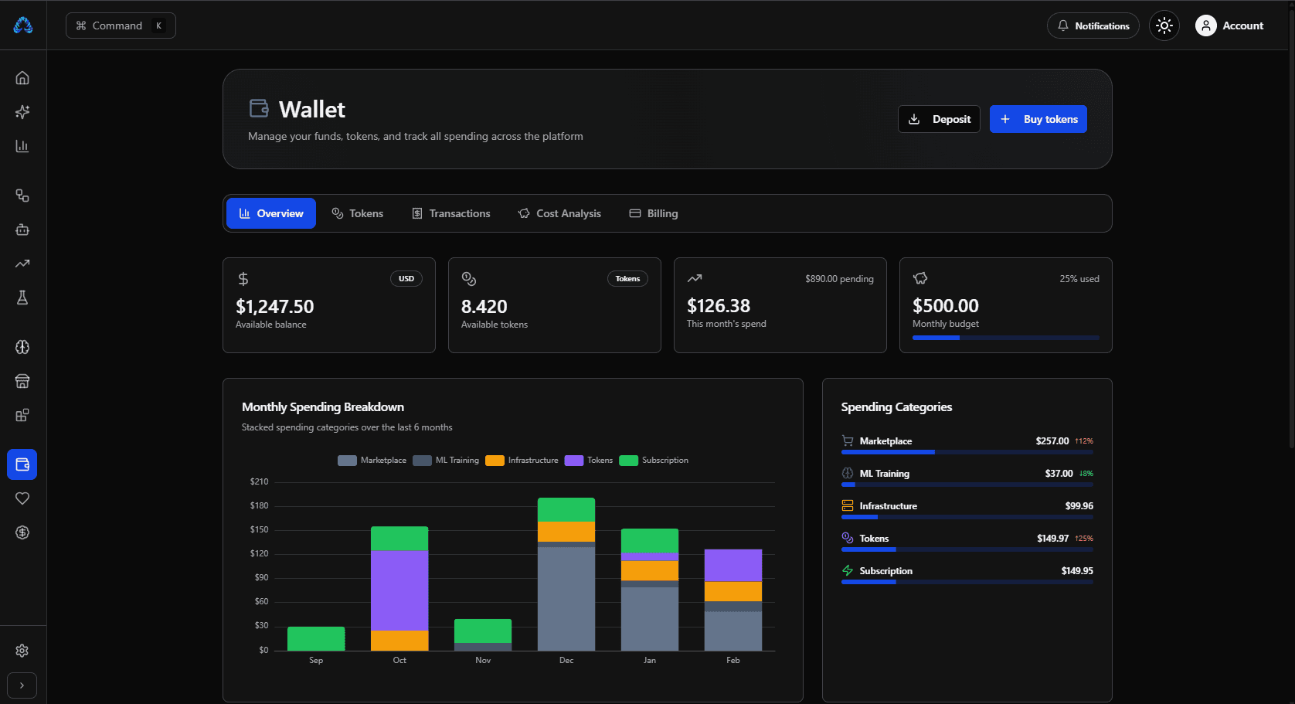Click the dollar icon on balance card
Image resolution: width=1295 pixels, height=704 pixels.
[243, 279]
